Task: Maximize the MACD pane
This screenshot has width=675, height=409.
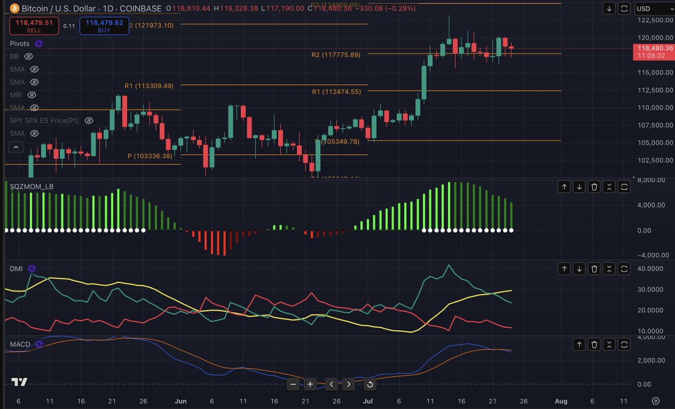Action: pos(624,344)
